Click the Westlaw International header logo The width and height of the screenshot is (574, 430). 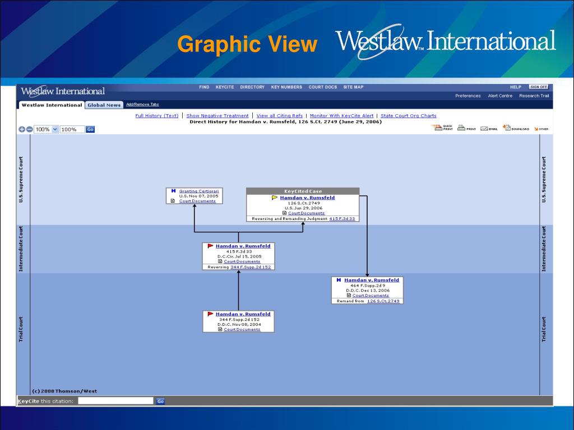pos(63,91)
